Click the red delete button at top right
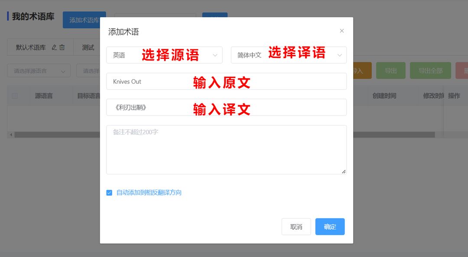Viewport: 468px width, 257px height. tap(464, 70)
